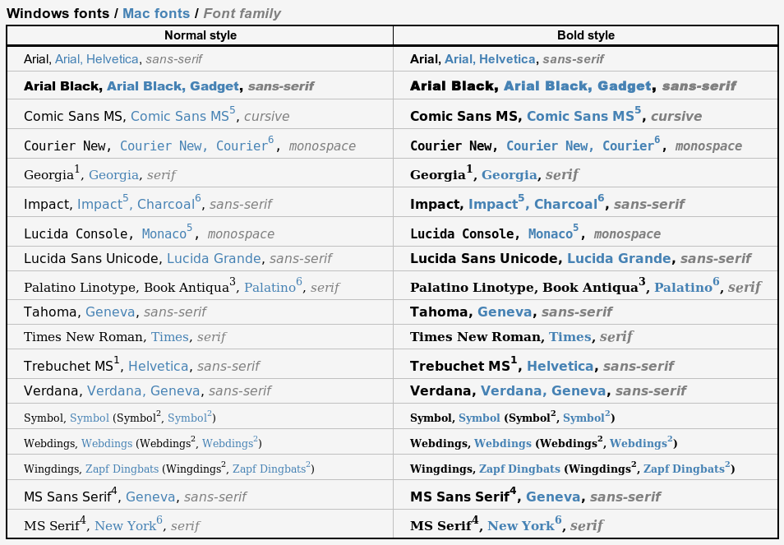Click blue "Charcoal" in the Normal style column

[x=165, y=205]
